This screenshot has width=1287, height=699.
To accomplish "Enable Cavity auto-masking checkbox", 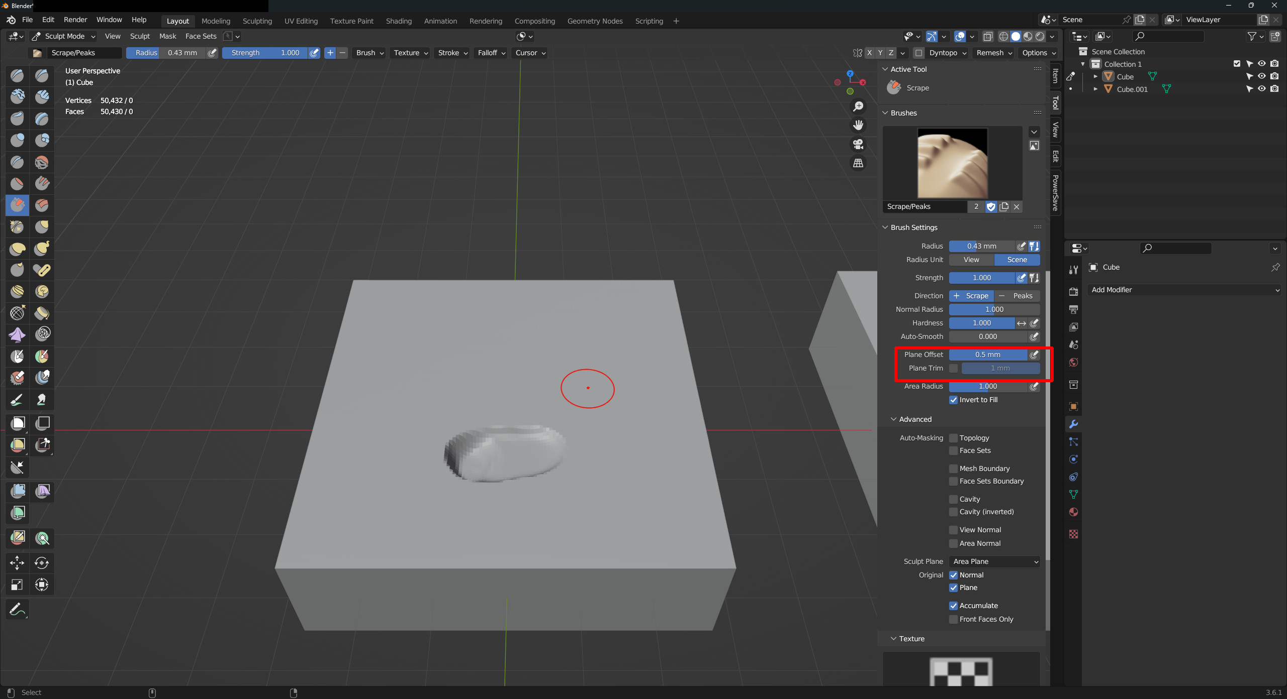I will tap(953, 500).
